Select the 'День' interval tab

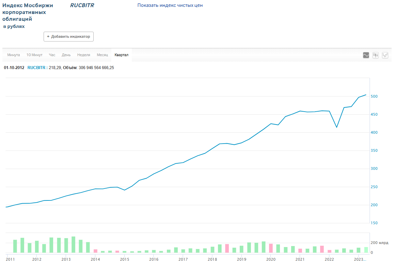pyautogui.click(x=66, y=55)
